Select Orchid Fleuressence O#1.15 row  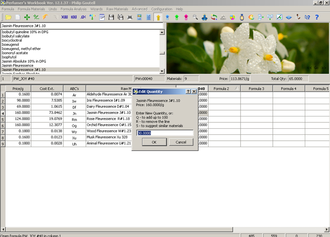(x=109, y=125)
